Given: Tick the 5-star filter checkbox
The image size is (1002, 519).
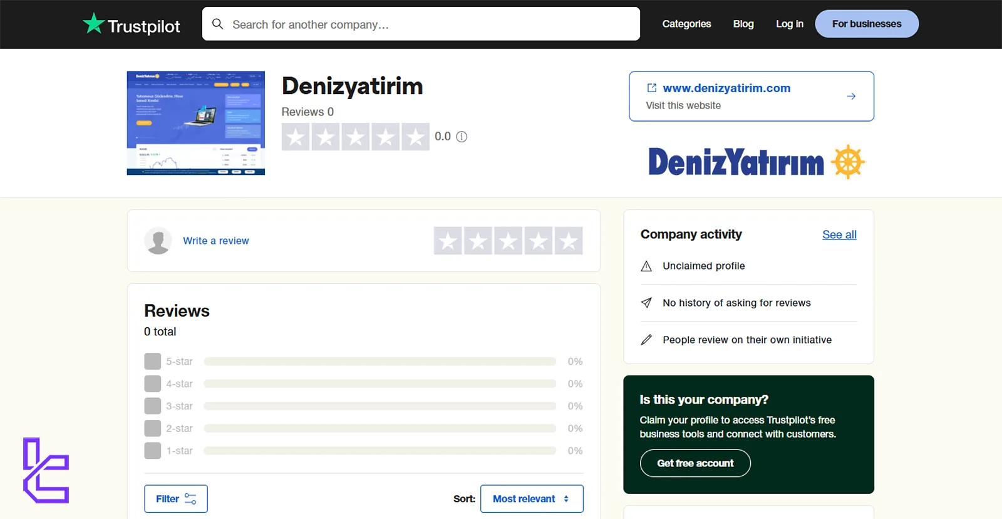Looking at the screenshot, I should click(x=152, y=362).
